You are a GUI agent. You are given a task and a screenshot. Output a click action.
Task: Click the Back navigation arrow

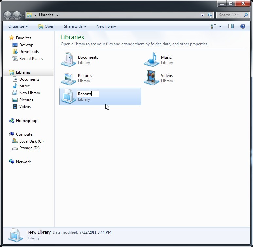click(8, 15)
